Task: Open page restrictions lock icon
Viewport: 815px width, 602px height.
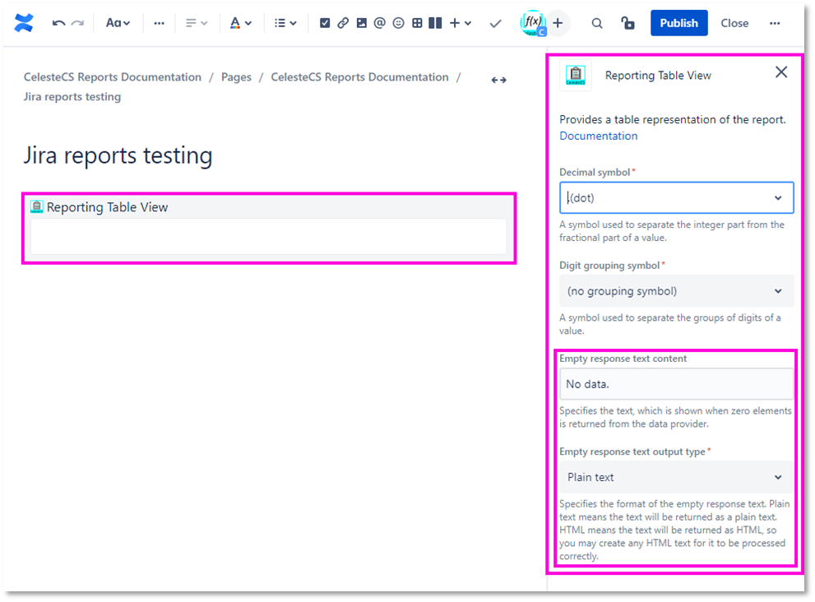Action: 627,23
